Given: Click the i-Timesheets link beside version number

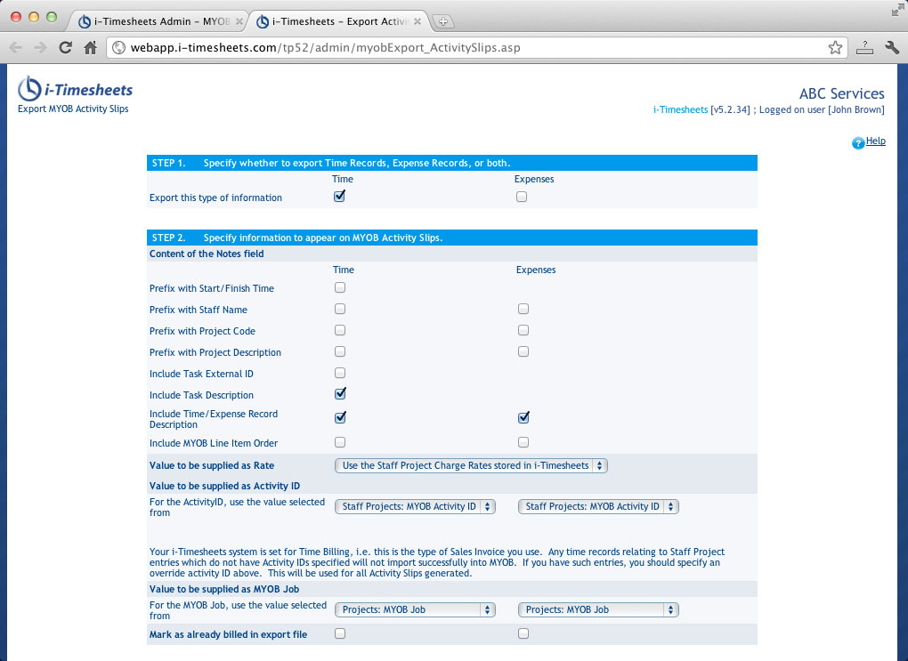Looking at the screenshot, I should (680, 109).
